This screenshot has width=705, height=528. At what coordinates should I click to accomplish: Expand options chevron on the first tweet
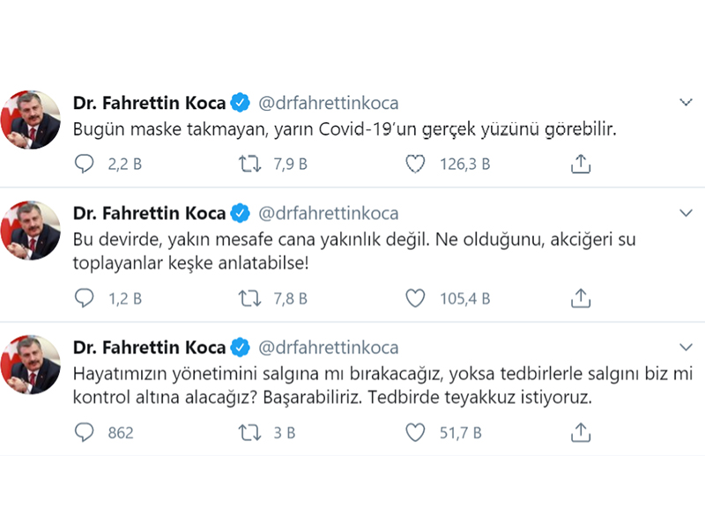tap(686, 103)
